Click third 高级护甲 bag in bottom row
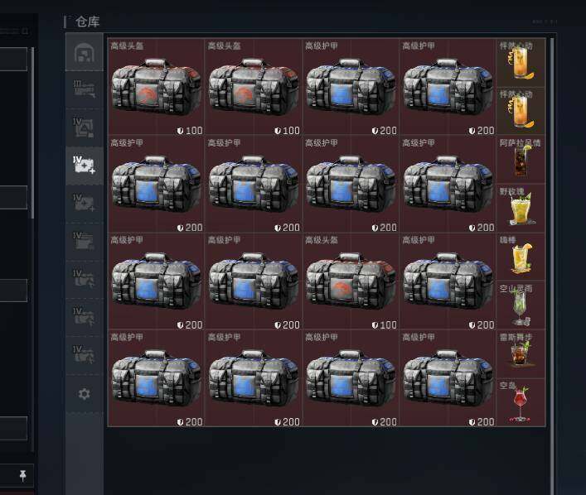The image size is (586, 495). (x=351, y=378)
